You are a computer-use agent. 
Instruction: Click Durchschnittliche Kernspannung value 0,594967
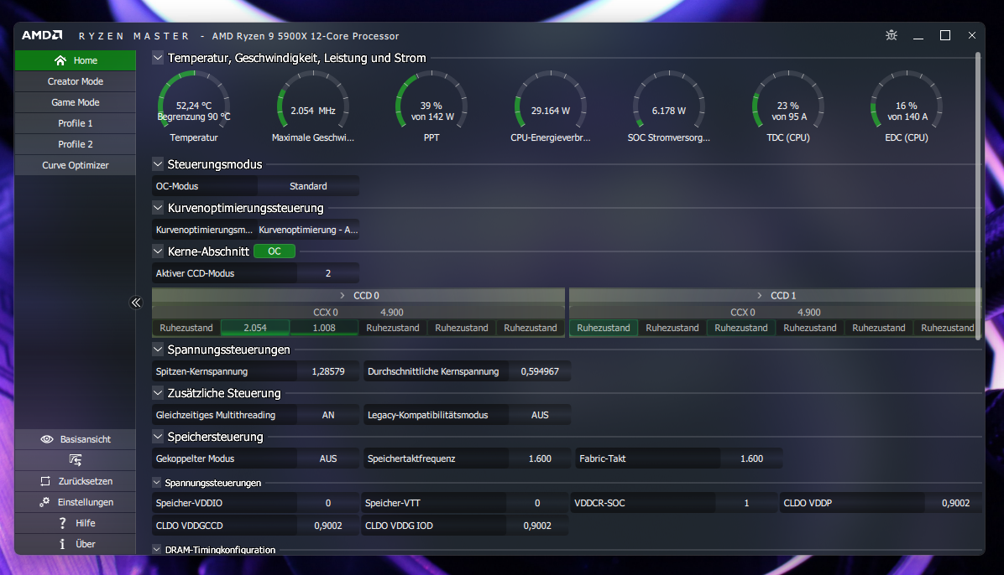(x=540, y=371)
